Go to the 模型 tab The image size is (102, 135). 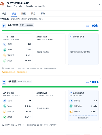(33, 13)
